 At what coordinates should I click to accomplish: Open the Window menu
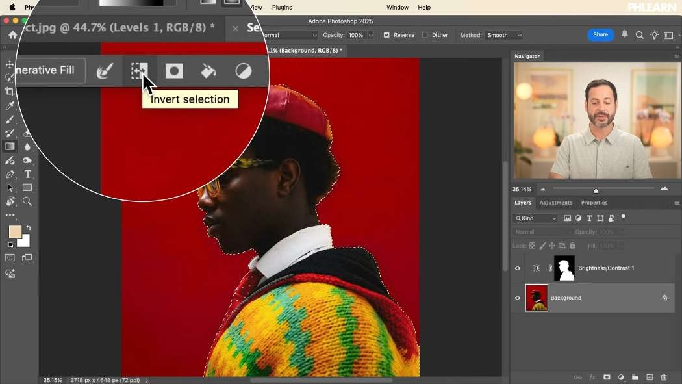(398, 7)
